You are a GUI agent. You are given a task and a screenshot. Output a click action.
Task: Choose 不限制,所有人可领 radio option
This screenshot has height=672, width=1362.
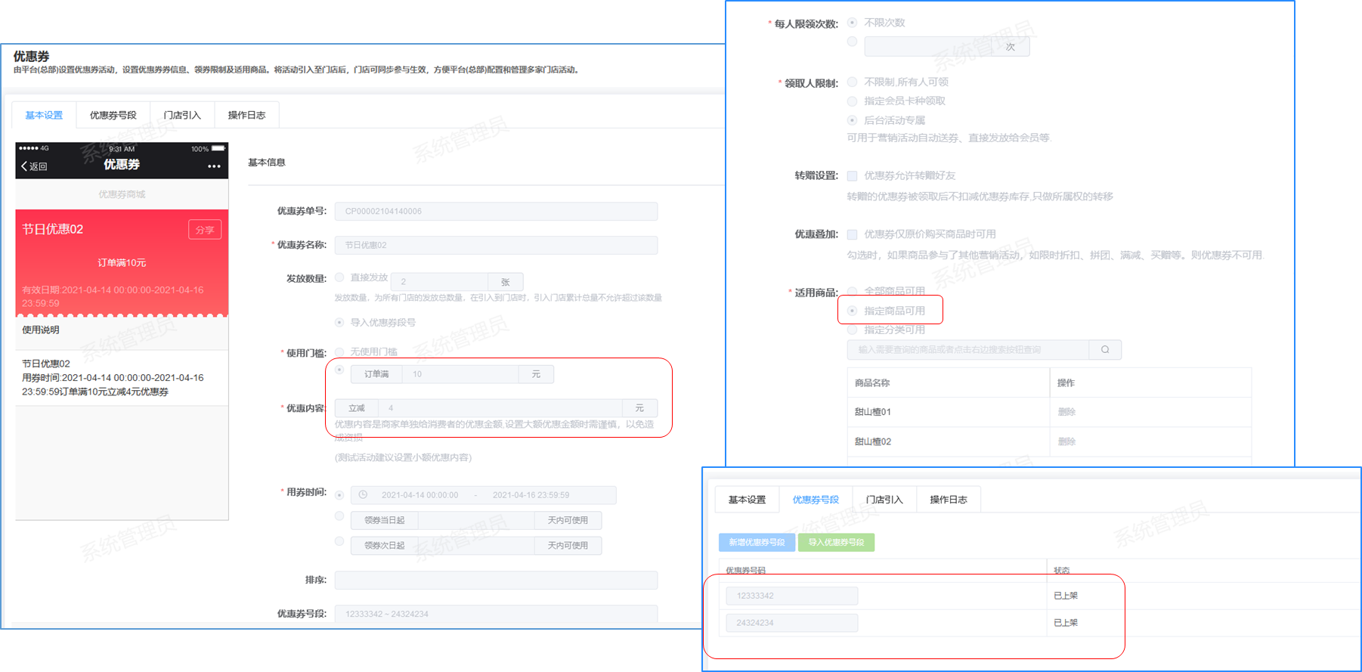click(852, 82)
